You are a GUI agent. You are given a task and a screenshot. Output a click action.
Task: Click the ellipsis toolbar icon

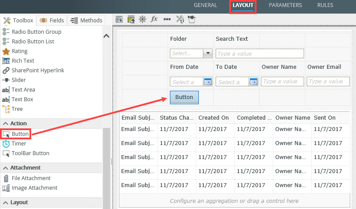tap(167, 19)
